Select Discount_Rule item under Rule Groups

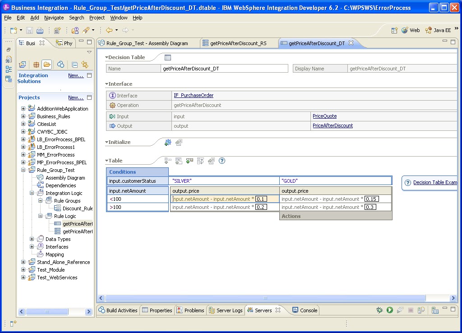click(x=78, y=208)
